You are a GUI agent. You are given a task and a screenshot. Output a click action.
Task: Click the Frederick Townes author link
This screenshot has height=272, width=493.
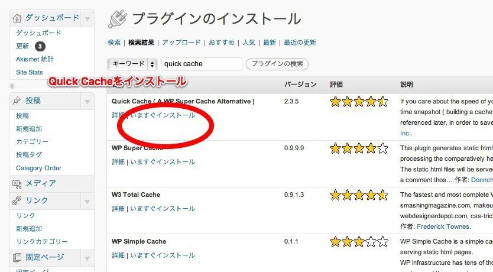[443, 226]
